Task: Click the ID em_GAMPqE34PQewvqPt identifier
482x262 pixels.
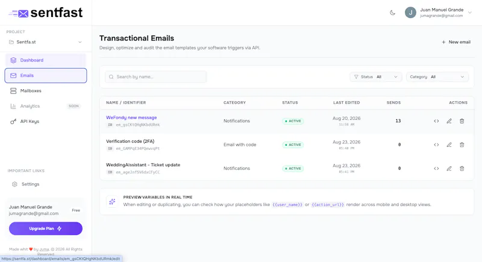Action: tap(133, 148)
